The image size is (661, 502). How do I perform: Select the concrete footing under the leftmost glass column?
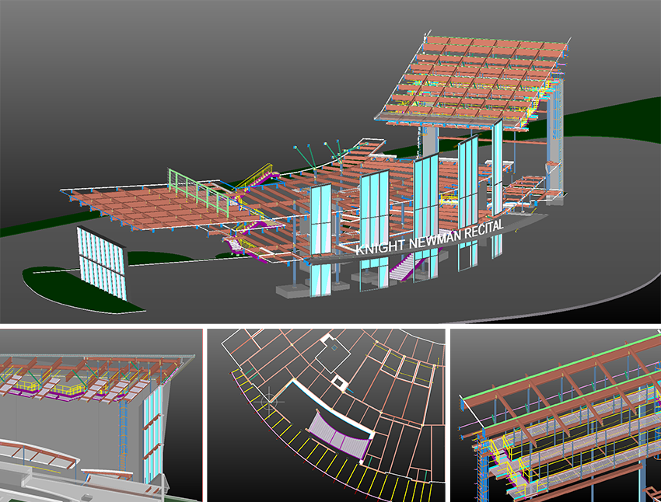pyautogui.click(x=296, y=290)
